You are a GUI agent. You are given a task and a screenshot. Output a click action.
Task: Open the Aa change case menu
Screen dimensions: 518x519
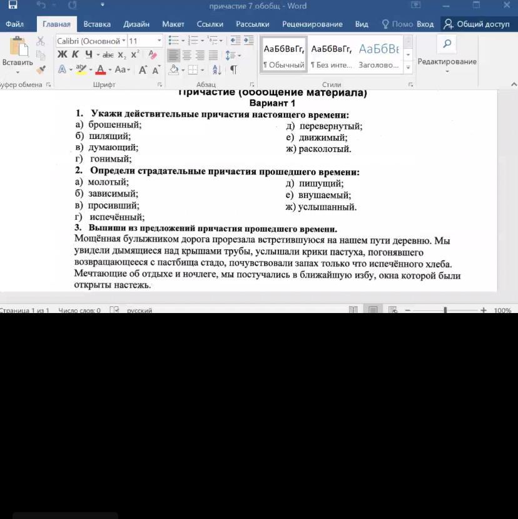(122, 69)
